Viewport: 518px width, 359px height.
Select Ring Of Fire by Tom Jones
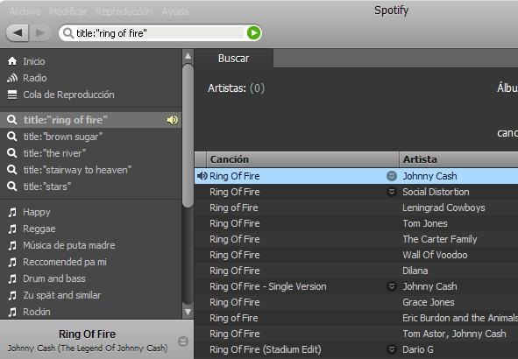pyautogui.click(x=235, y=223)
